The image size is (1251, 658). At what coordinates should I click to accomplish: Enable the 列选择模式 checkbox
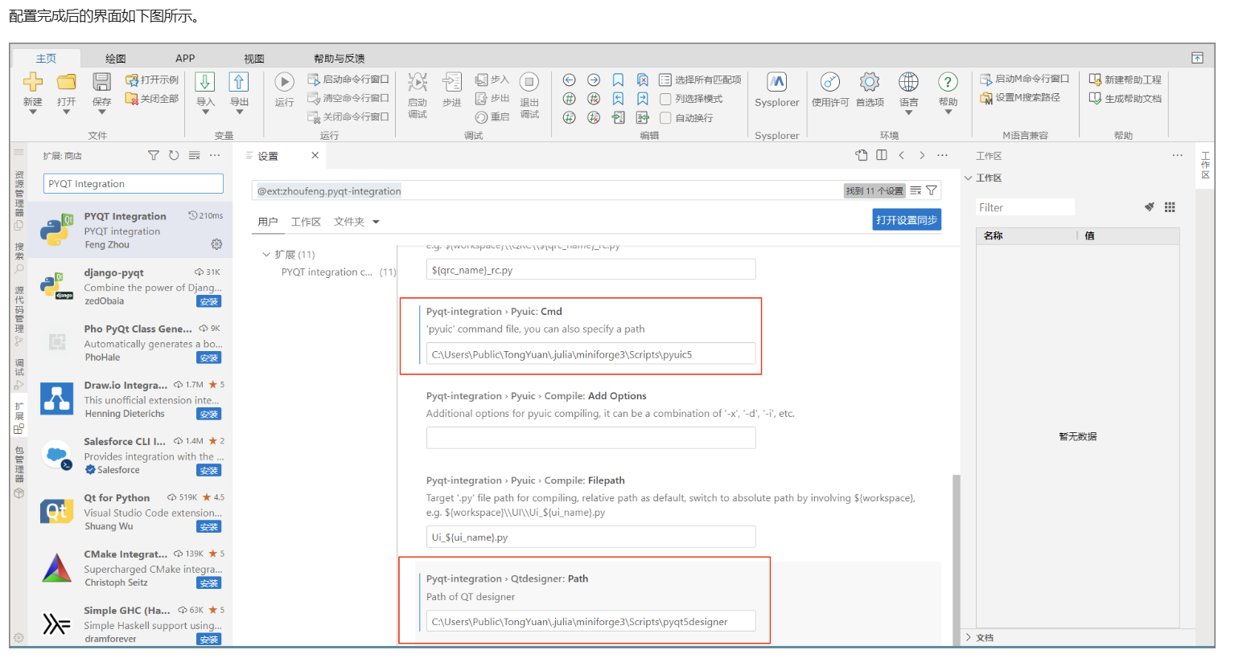[x=665, y=99]
